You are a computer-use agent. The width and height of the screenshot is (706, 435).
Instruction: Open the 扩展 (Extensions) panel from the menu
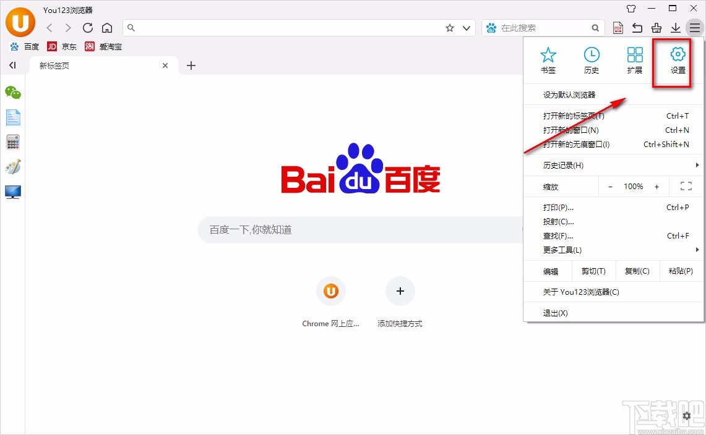(x=635, y=60)
